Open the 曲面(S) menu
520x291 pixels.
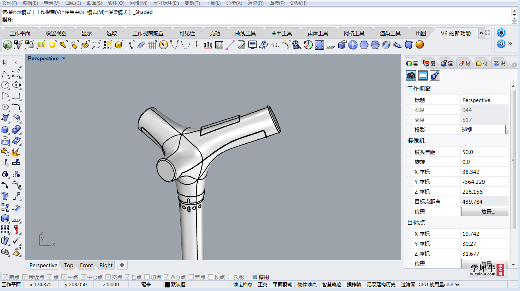click(x=94, y=3)
